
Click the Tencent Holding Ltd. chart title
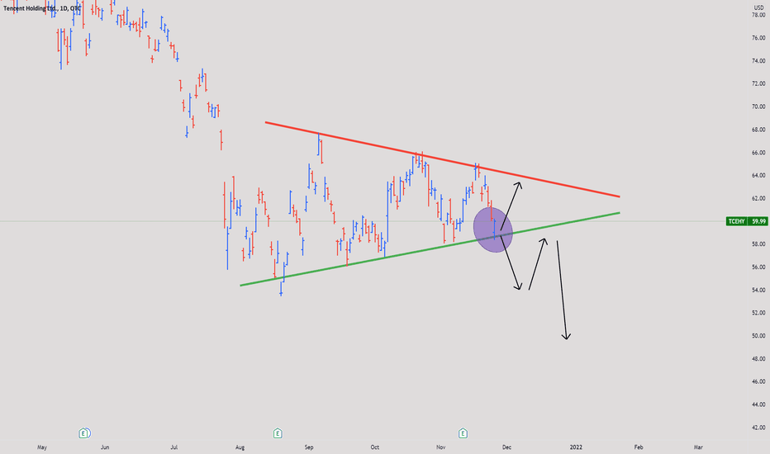coord(42,8)
